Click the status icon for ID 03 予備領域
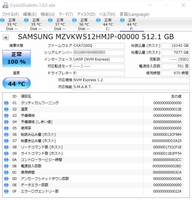The width and height of the screenshot is (192, 200). tap(6, 116)
